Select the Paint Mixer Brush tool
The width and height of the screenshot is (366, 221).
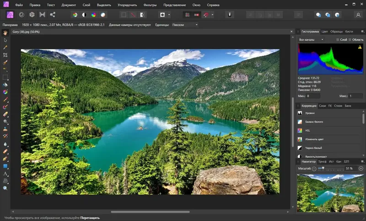tap(5, 107)
